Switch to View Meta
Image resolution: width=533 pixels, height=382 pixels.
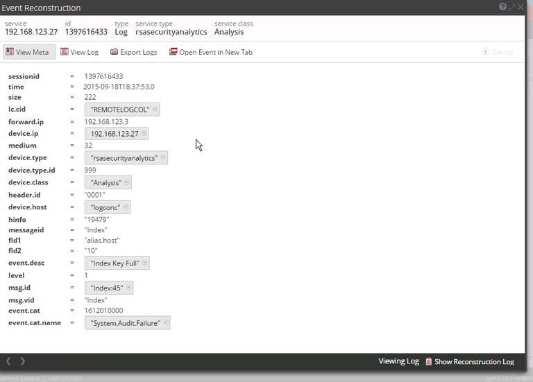click(29, 52)
